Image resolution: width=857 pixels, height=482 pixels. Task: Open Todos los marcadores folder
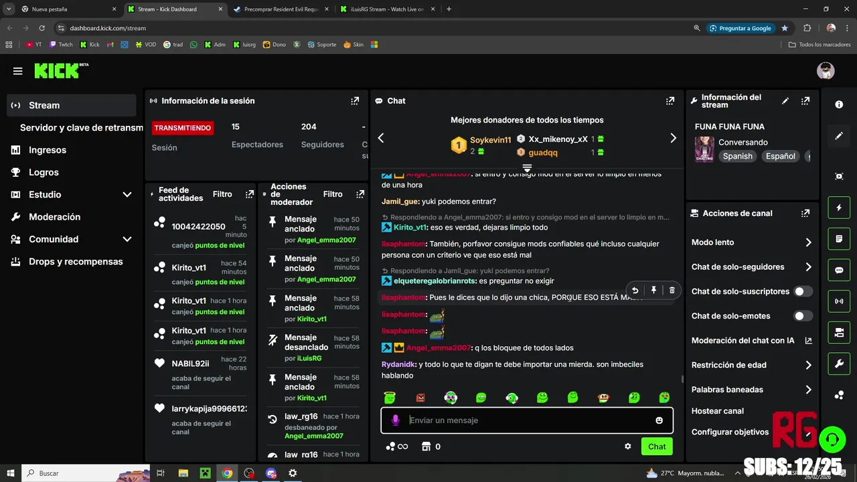click(x=820, y=45)
